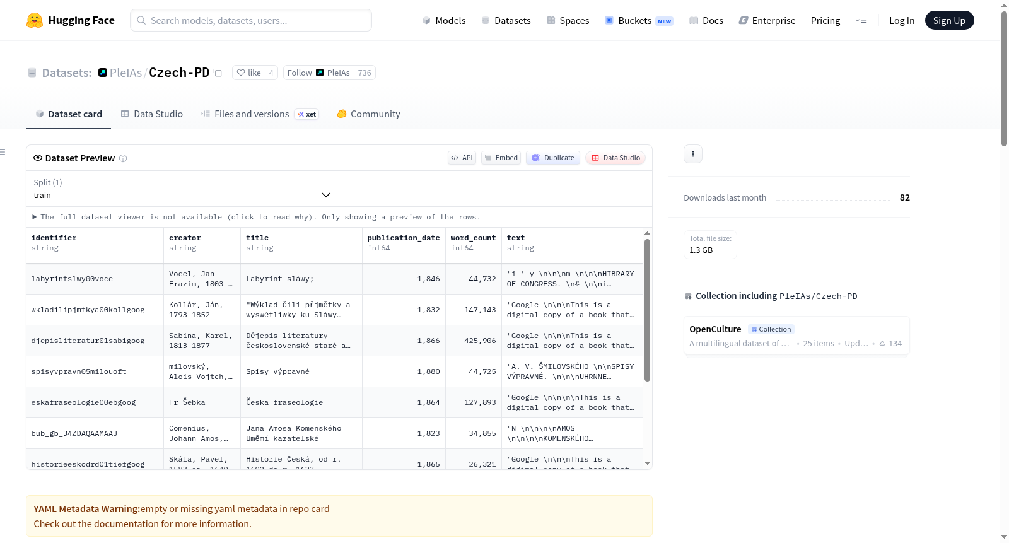Image resolution: width=1009 pixels, height=543 pixels.
Task: Click the PleIAs organization avatar in title
Action: 103,73
